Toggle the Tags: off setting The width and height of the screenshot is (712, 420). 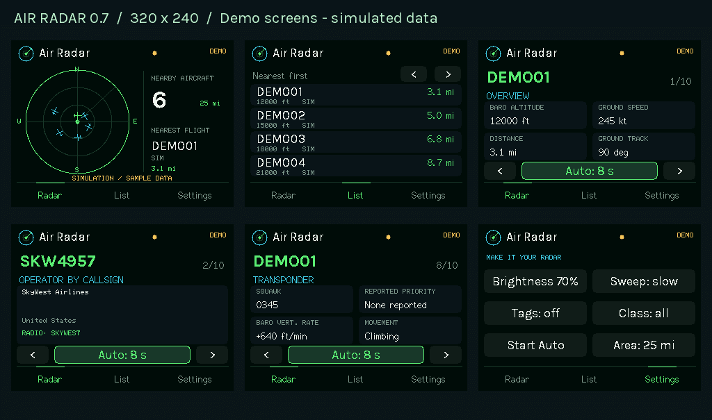[535, 313]
